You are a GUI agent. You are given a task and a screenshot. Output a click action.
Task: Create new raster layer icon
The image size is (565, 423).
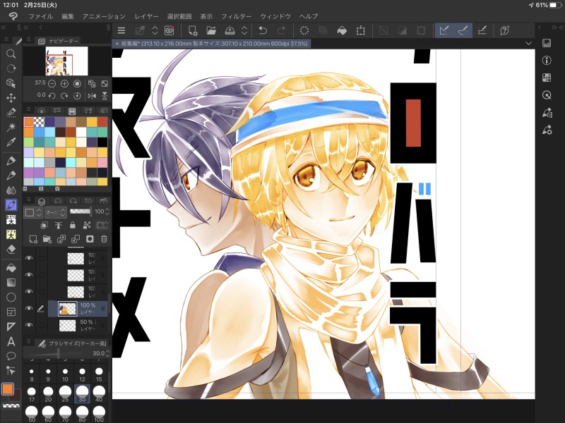click(x=33, y=239)
